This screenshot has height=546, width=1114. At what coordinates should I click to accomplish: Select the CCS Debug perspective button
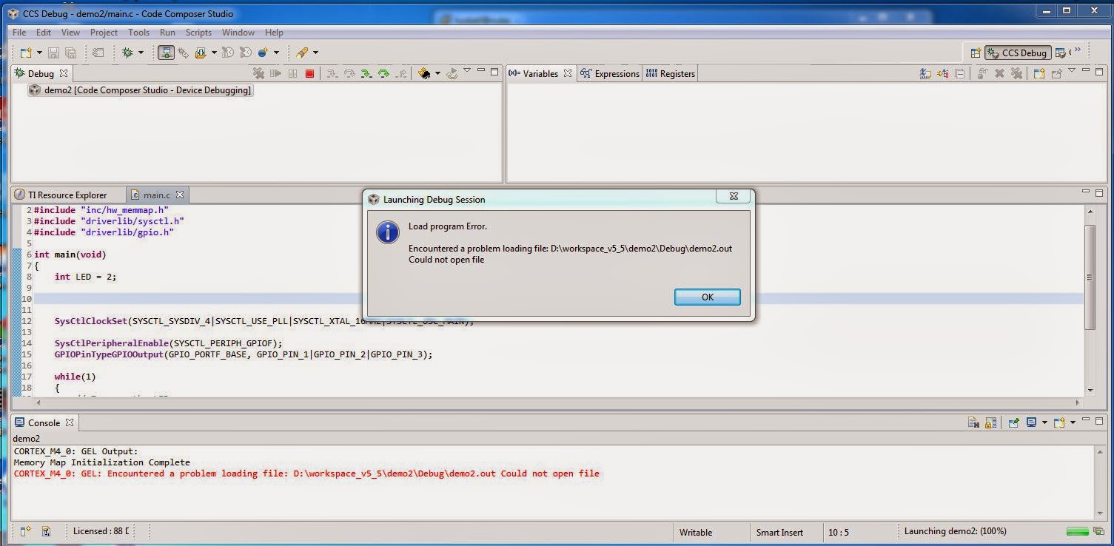(x=1017, y=53)
